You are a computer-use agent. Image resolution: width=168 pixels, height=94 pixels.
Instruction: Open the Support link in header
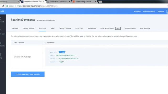161,11
